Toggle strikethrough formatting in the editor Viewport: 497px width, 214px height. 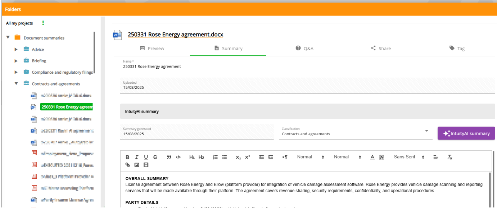pyautogui.click(x=155, y=157)
